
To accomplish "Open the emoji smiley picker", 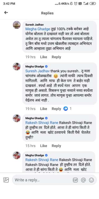I will 91,180.
